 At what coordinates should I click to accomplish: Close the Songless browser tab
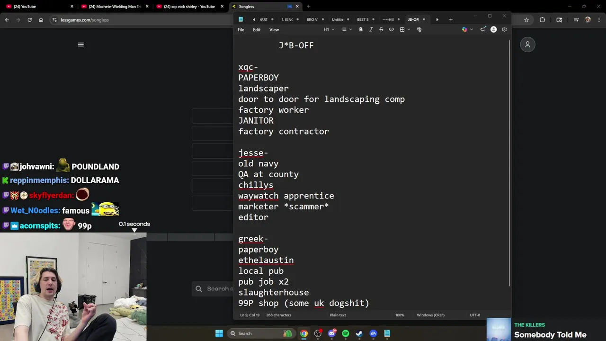(297, 7)
